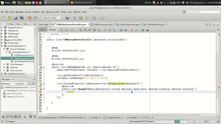Run the project with green play icon
Viewport: 221px width, 124px height.
tap(87, 18)
